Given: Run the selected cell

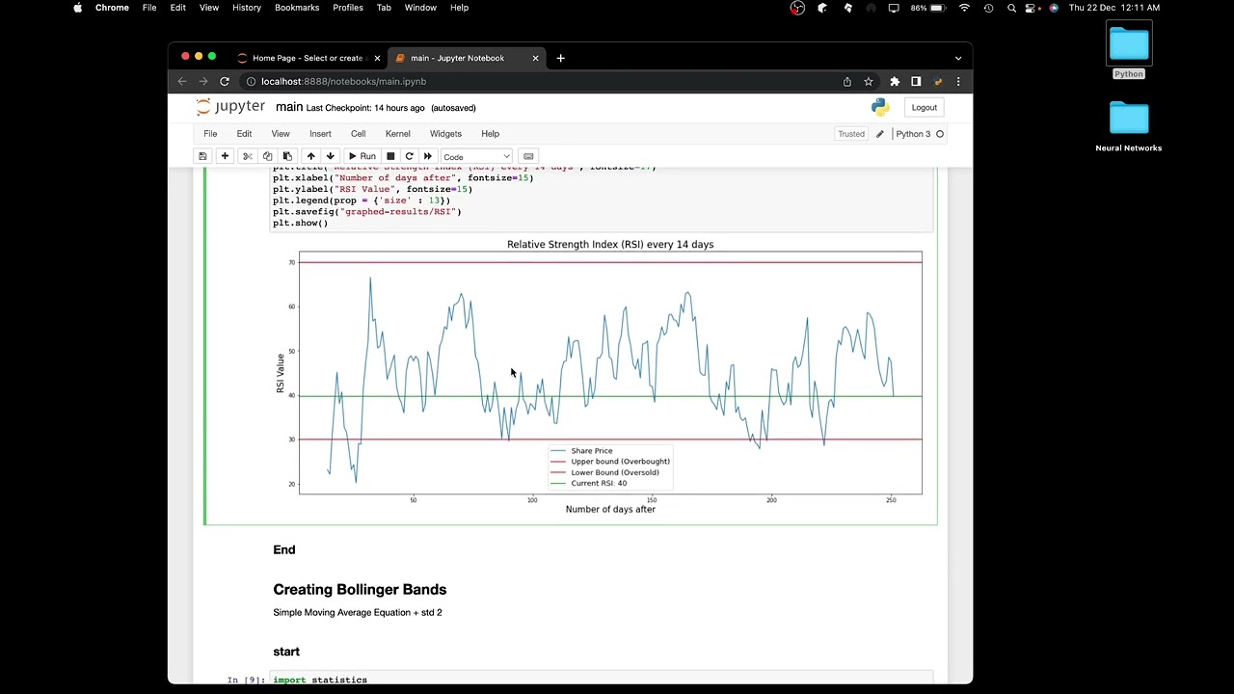Looking at the screenshot, I should coord(362,156).
